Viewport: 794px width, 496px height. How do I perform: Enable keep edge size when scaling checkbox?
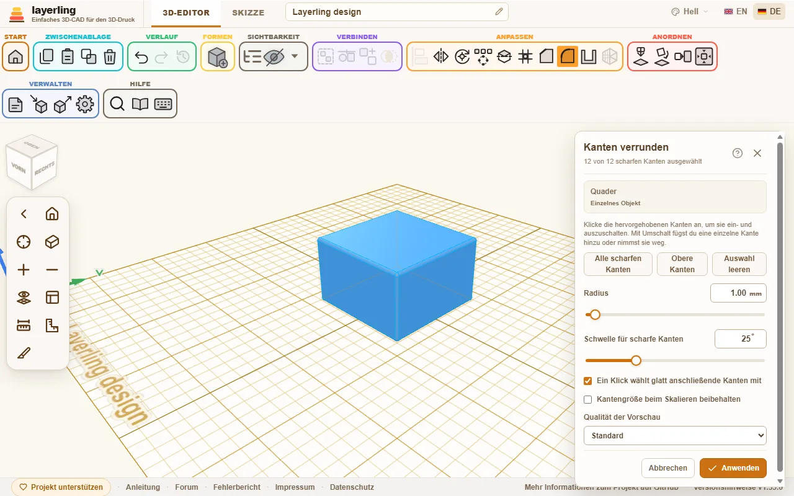tap(588, 399)
